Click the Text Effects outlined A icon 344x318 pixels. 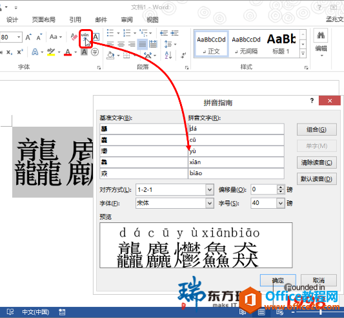coord(35,52)
